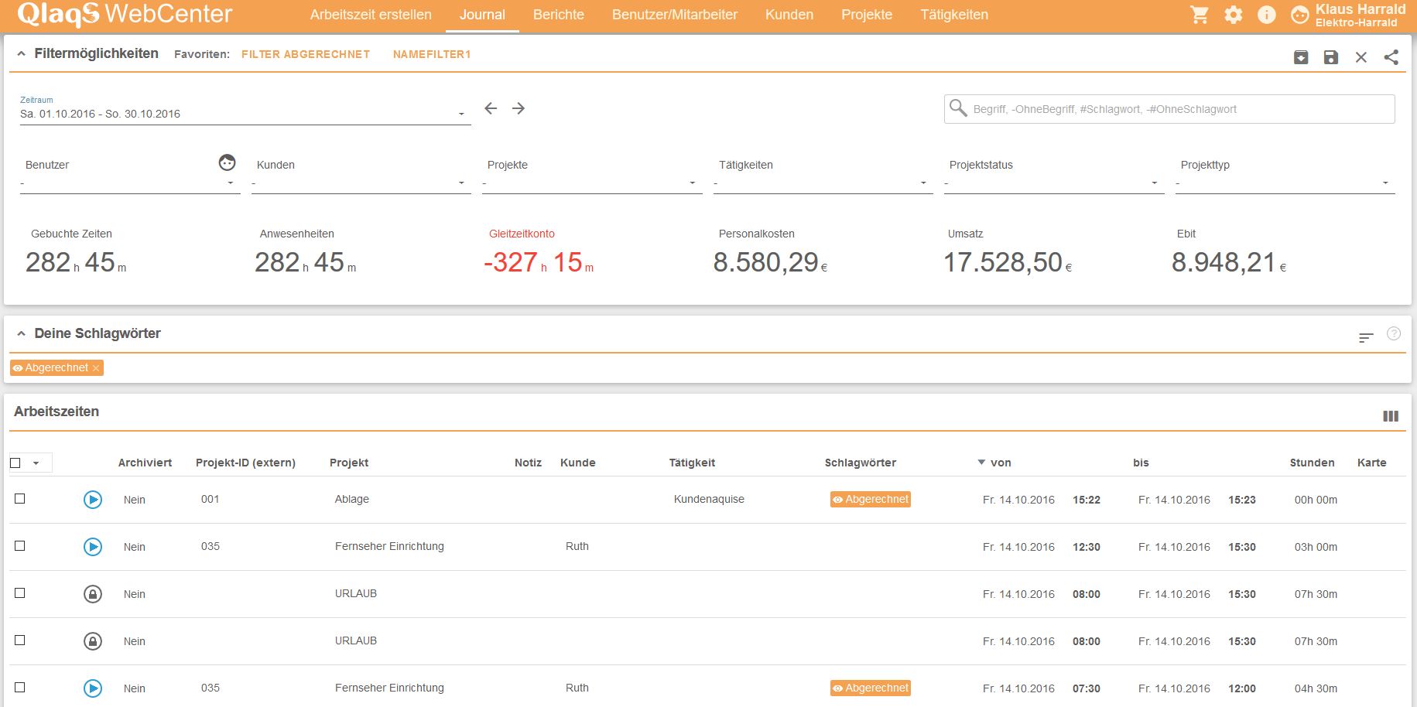
Task: Remove the Abgerechnet tag with its x
Action: (96, 368)
